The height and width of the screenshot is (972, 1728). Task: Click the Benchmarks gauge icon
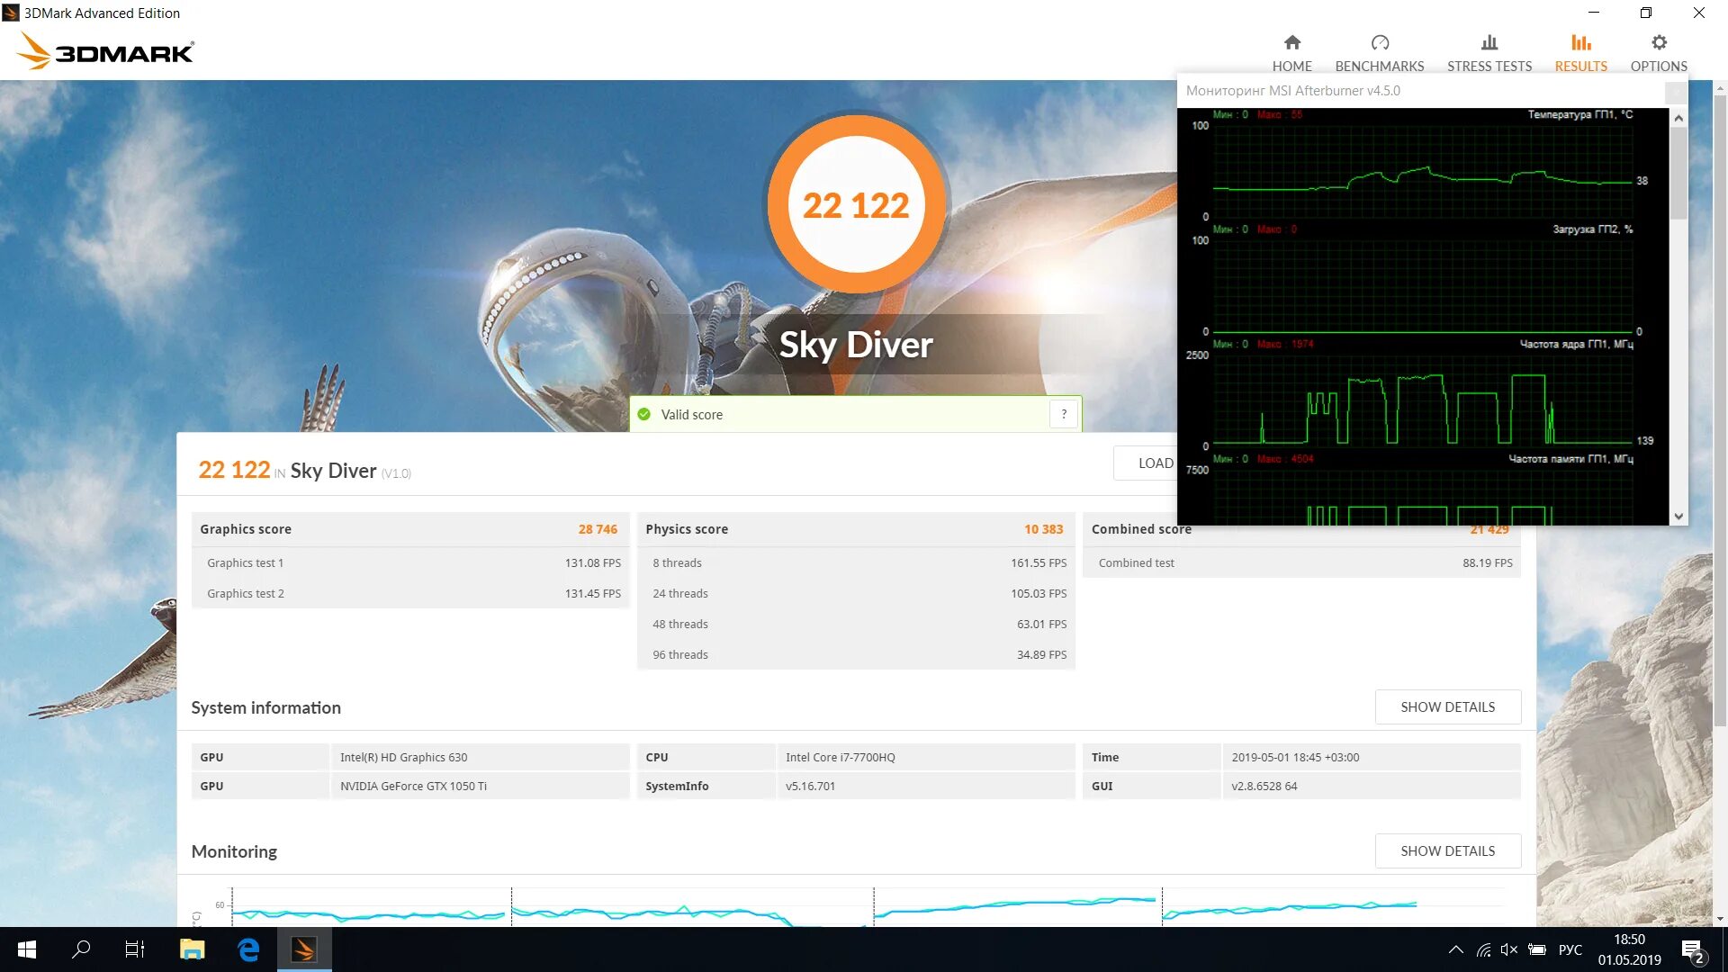(1380, 42)
